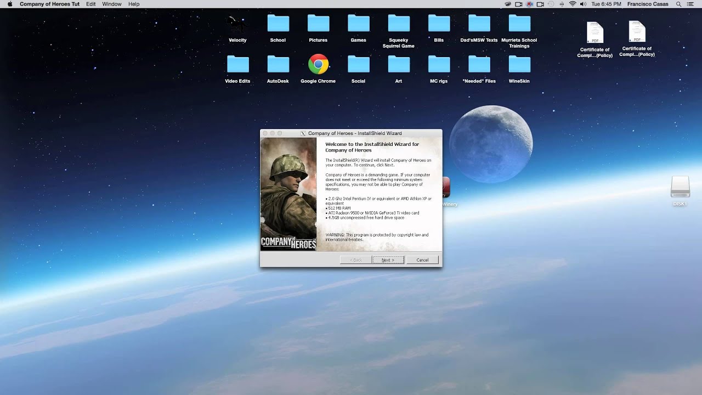The height and width of the screenshot is (395, 702).
Task: Open Spotlight search magnifier
Action: tap(678, 4)
